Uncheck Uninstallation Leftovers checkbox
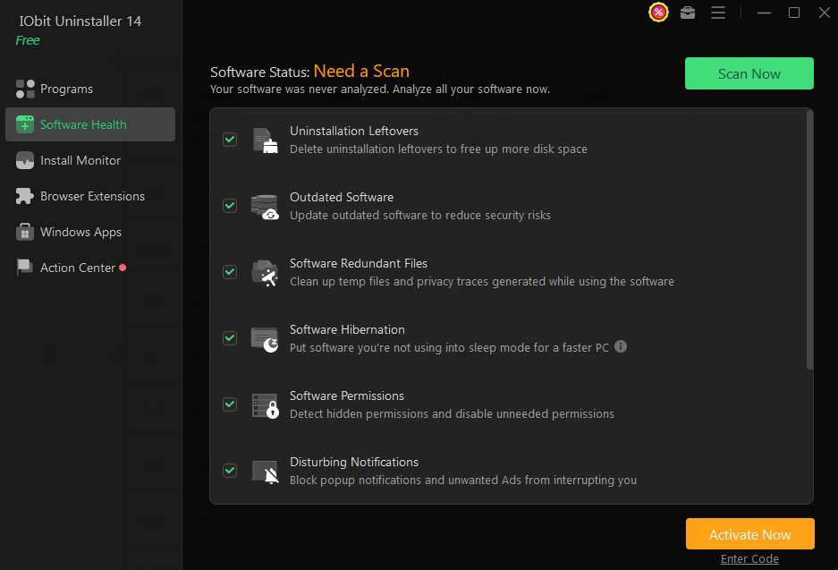 coord(230,140)
